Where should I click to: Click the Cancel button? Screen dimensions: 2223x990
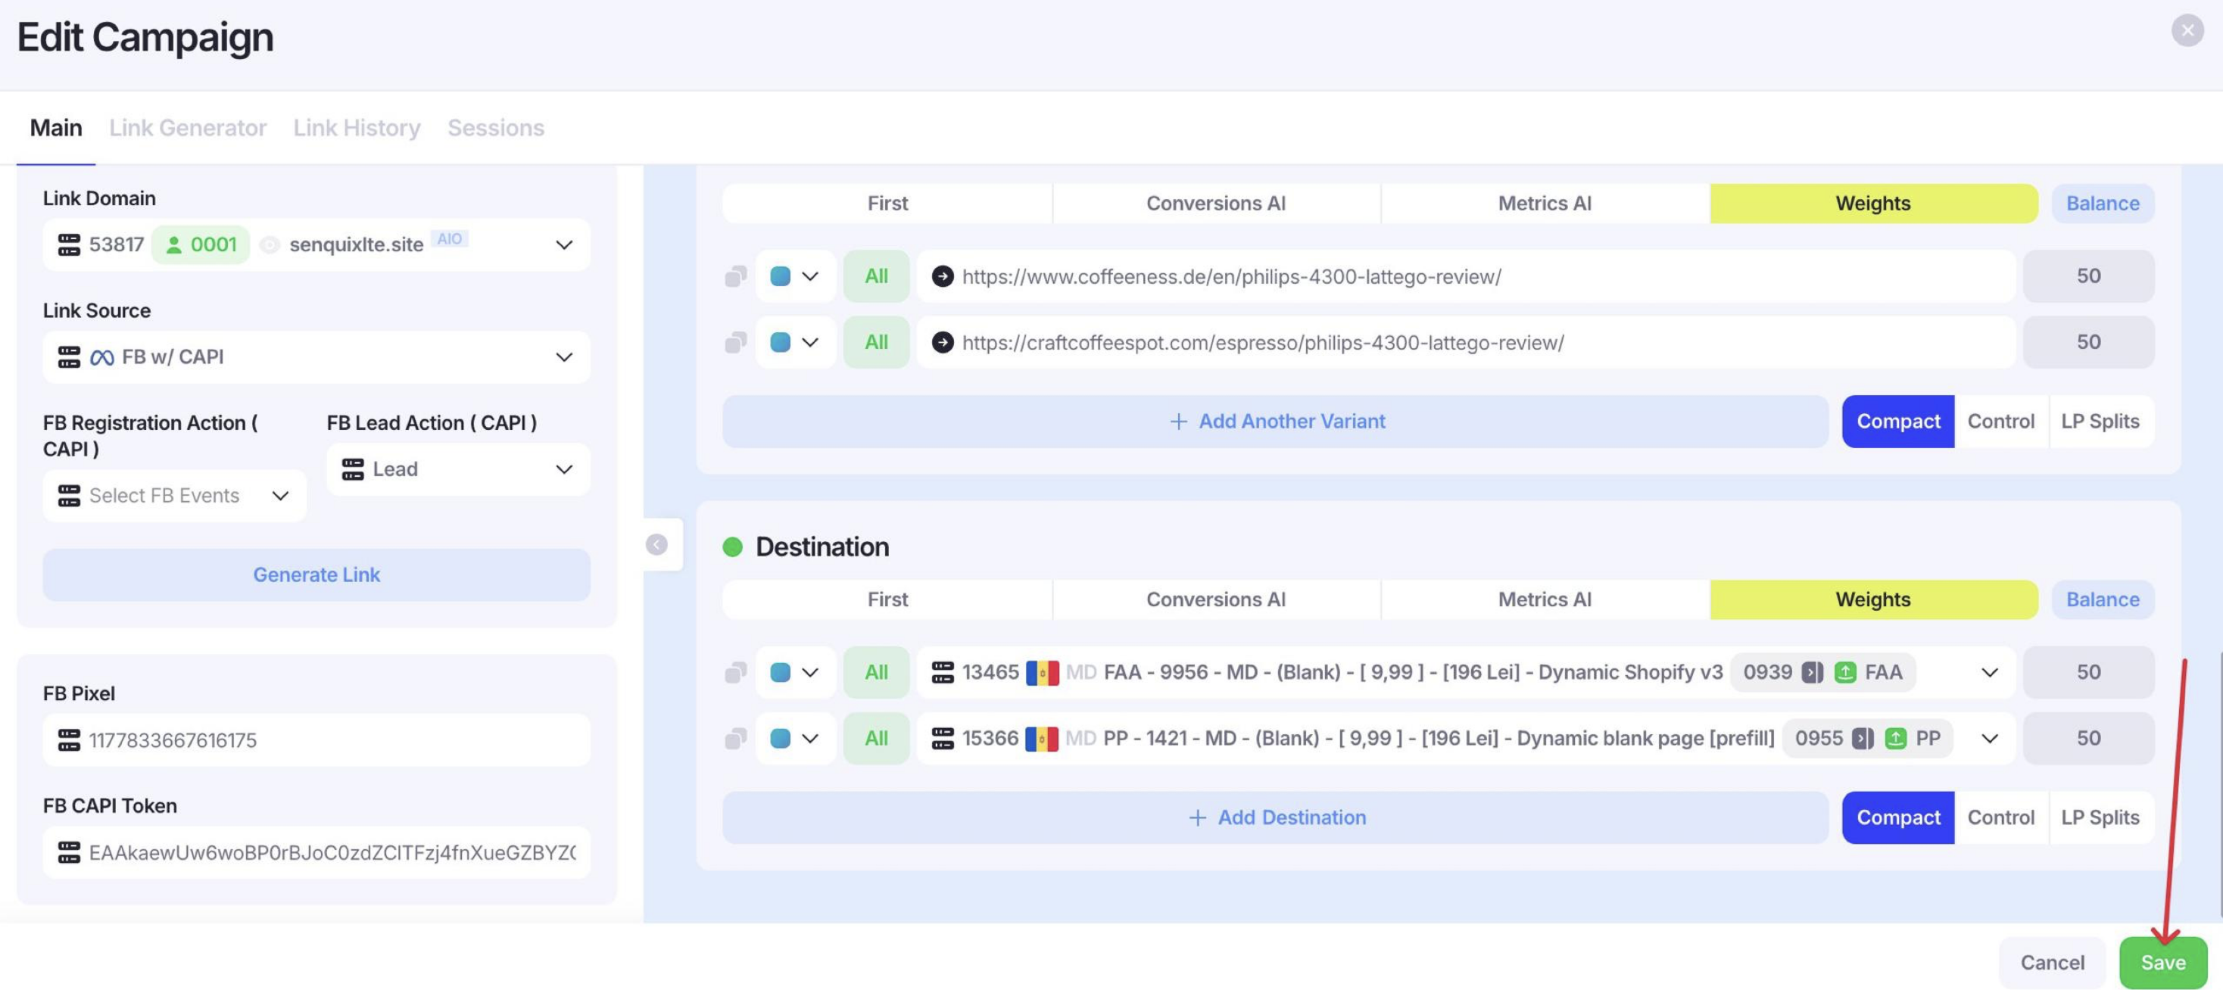click(x=2052, y=964)
